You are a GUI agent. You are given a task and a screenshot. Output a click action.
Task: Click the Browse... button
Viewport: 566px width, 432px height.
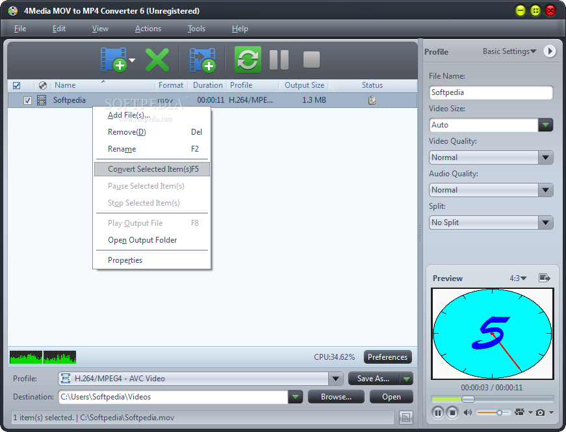(336, 397)
